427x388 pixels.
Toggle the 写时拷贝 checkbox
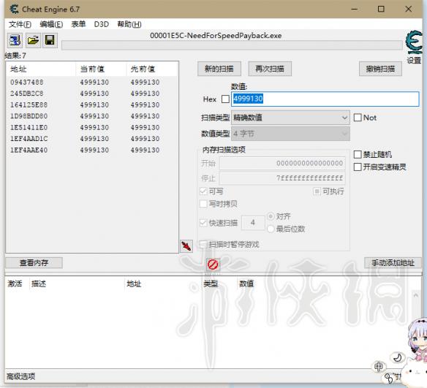[x=203, y=204]
